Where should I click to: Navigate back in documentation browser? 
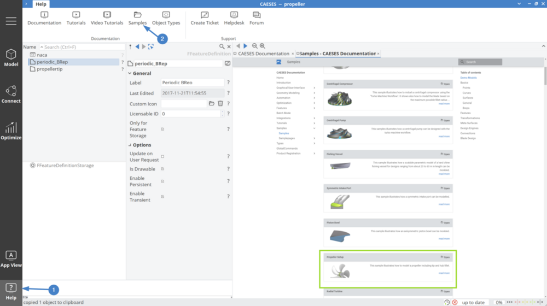tap(238, 46)
